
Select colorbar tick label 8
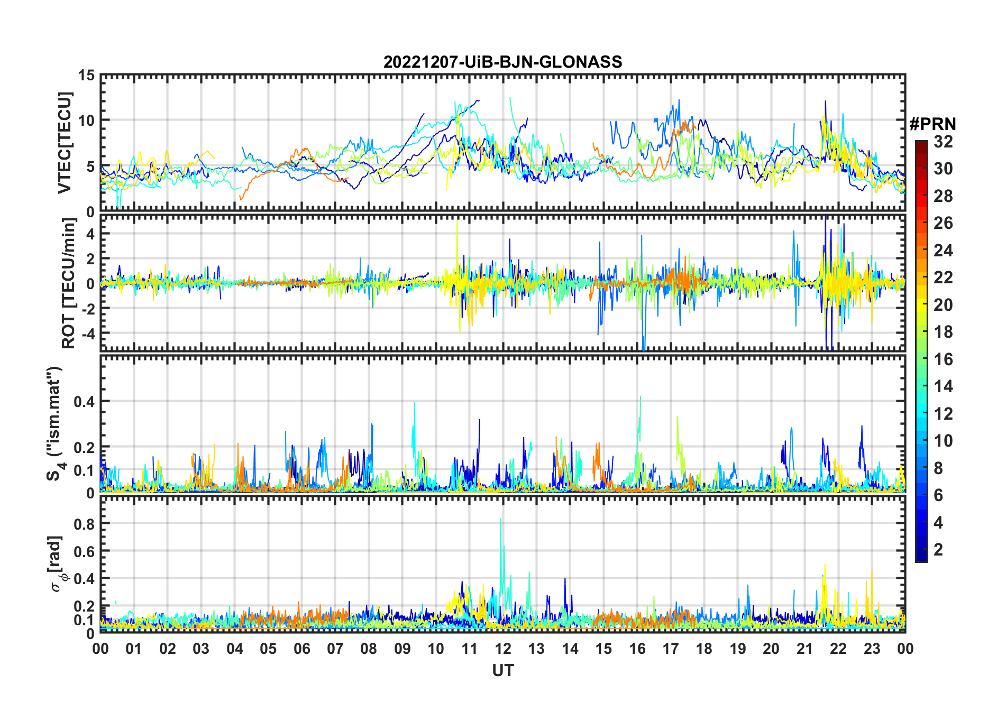(938, 468)
